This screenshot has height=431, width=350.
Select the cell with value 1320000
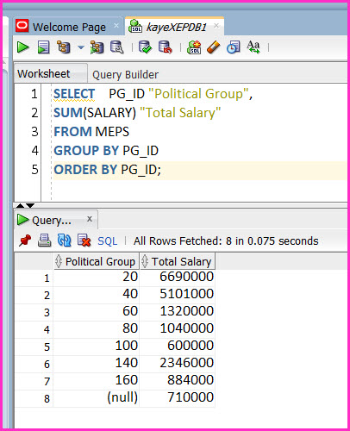tap(178, 311)
